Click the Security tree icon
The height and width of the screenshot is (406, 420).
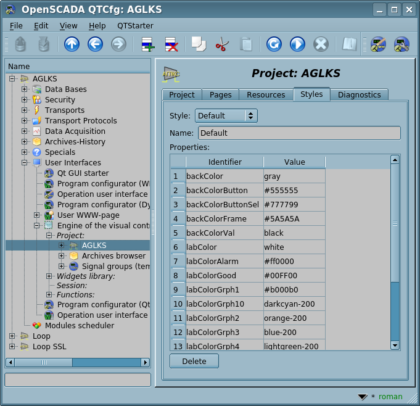click(x=37, y=100)
